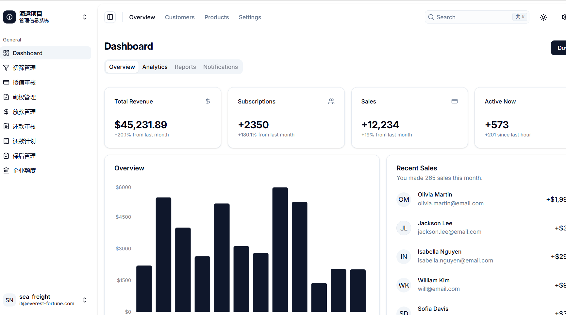
Task: Open the OM avatar for Olivia Martin
Action: coord(404,199)
